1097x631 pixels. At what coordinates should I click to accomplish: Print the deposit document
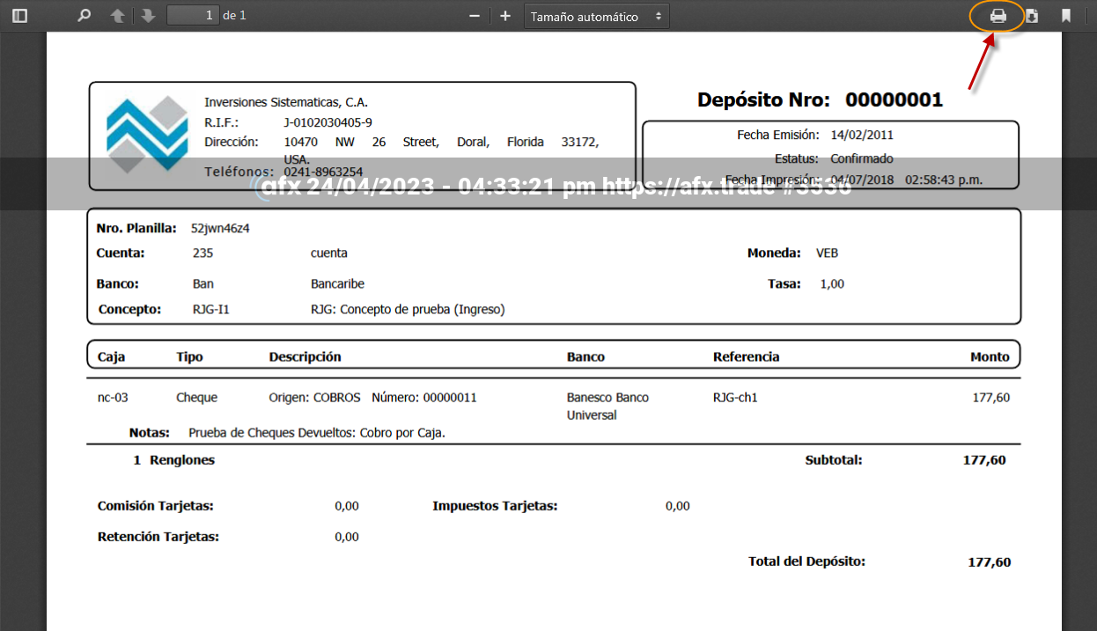998,16
